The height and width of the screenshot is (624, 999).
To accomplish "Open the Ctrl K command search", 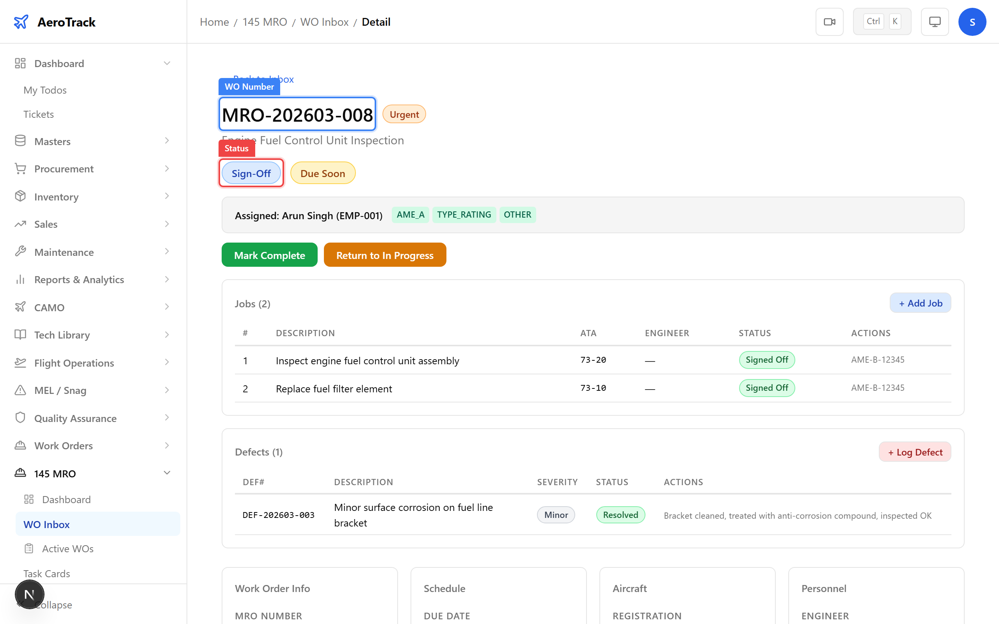I will (x=882, y=22).
